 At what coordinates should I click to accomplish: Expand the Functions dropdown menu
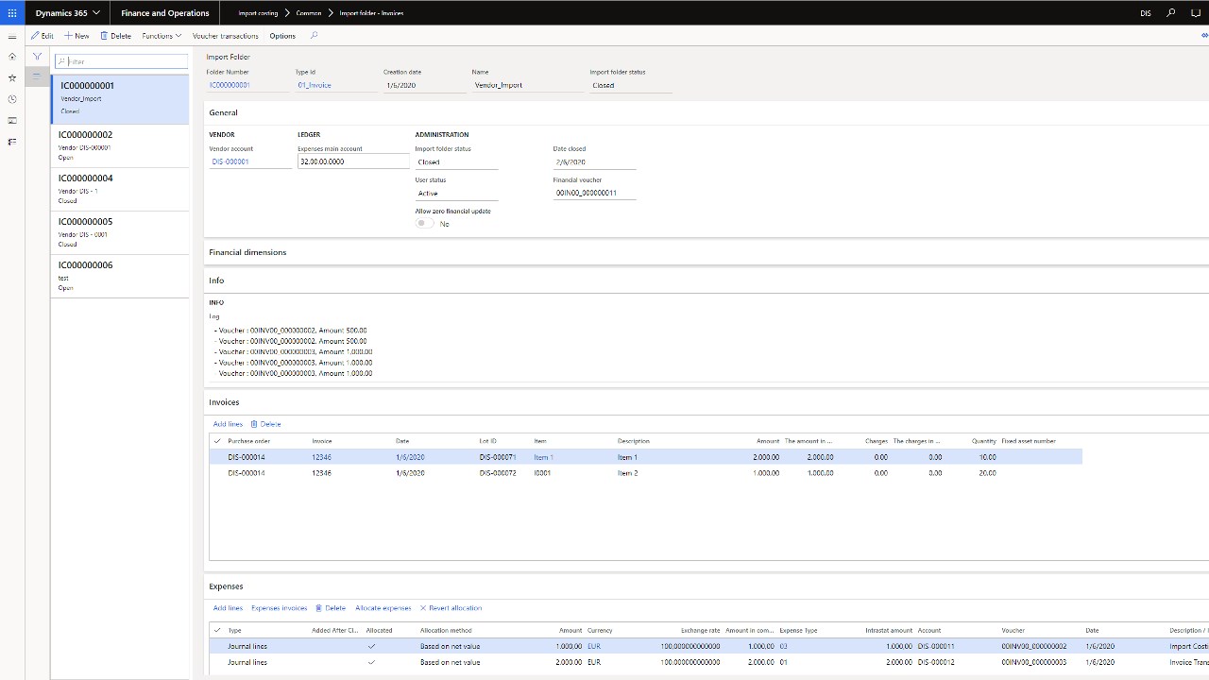pyautogui.click(x=162, y=36)
